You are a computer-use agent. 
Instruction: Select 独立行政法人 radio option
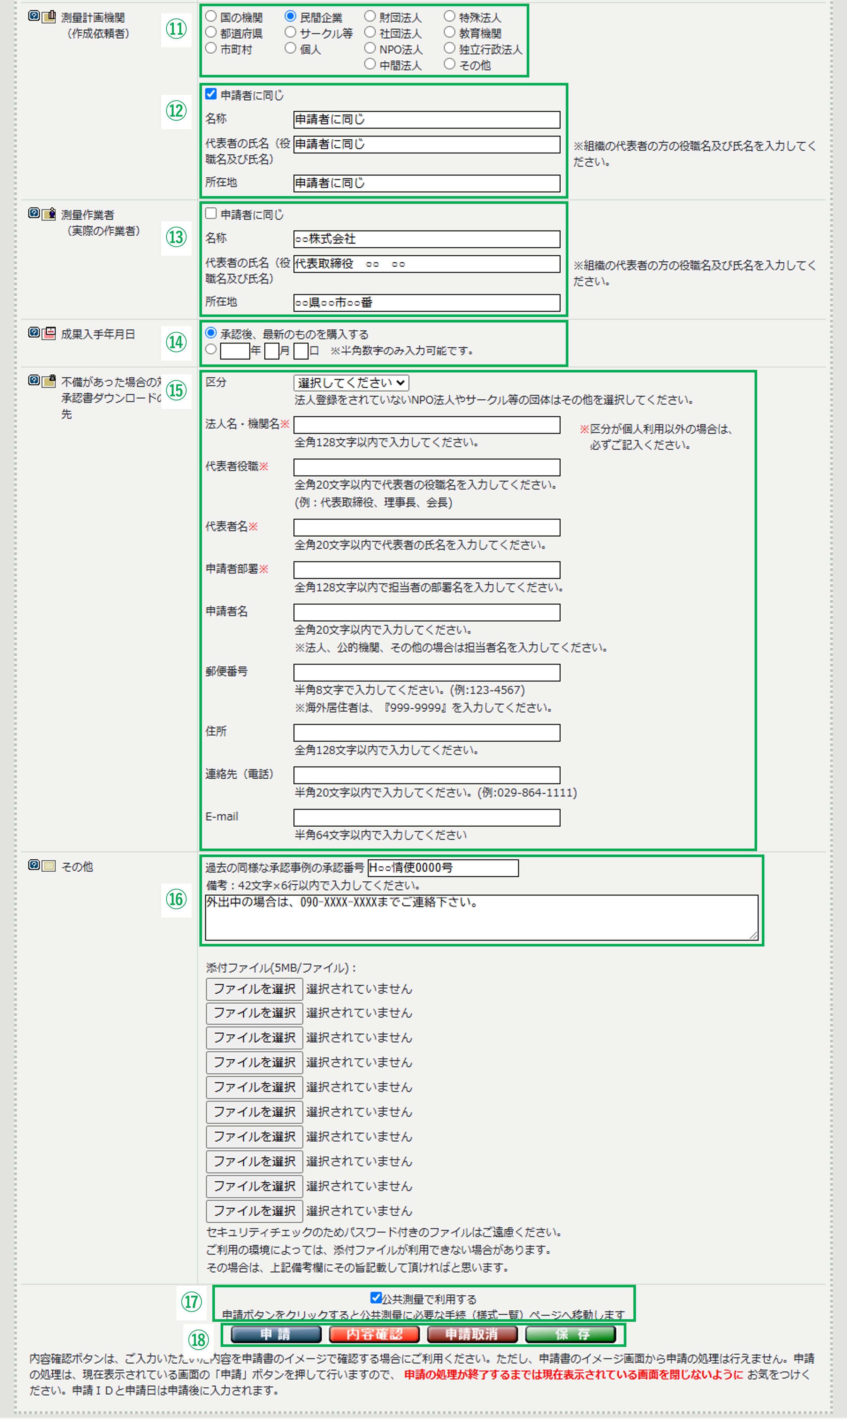[x=450, y=48]
